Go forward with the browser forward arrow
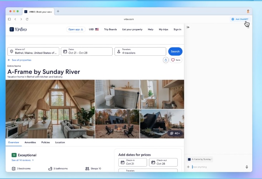 click(x=21, y=19)
